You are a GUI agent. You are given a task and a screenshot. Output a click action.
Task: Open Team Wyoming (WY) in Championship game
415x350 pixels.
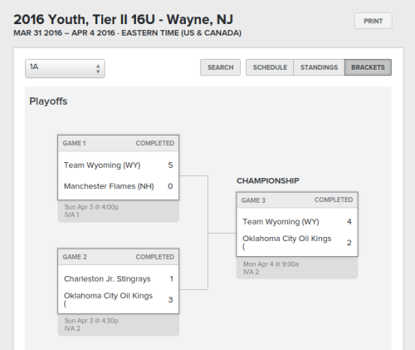pos(281,222)
